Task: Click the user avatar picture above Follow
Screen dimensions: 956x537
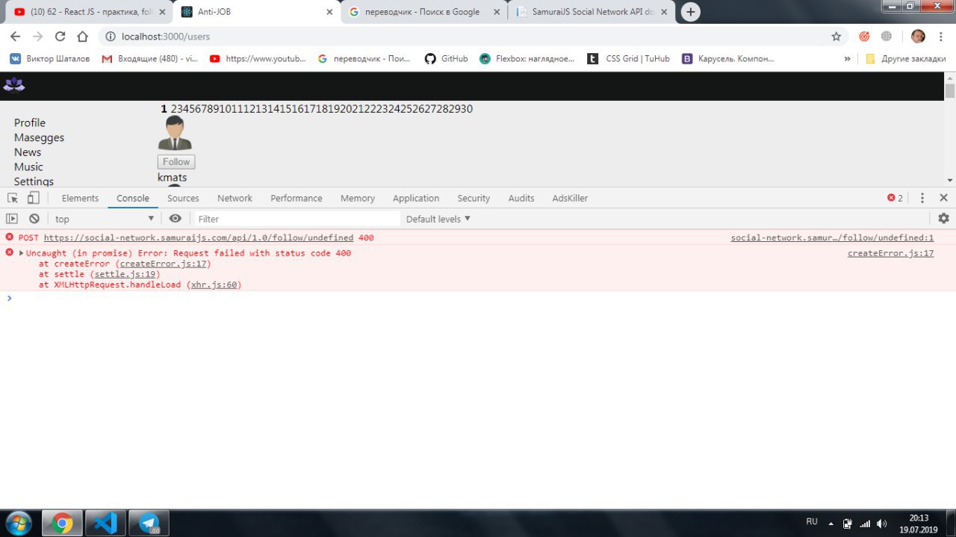Action: pyautogui.click(x=175, y=133)
